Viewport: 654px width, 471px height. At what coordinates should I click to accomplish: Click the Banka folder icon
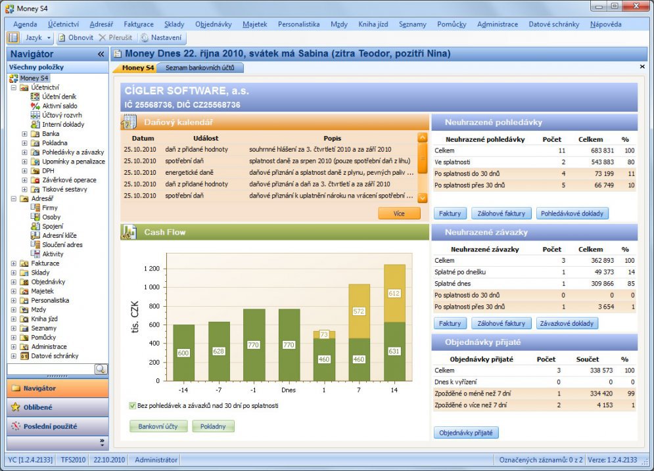point(35,134)
